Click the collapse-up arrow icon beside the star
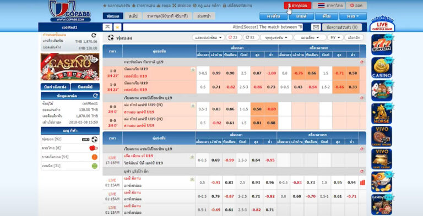The width and height of the screenshot is (423, 216). pyautogui.click(x=107, y=27)
